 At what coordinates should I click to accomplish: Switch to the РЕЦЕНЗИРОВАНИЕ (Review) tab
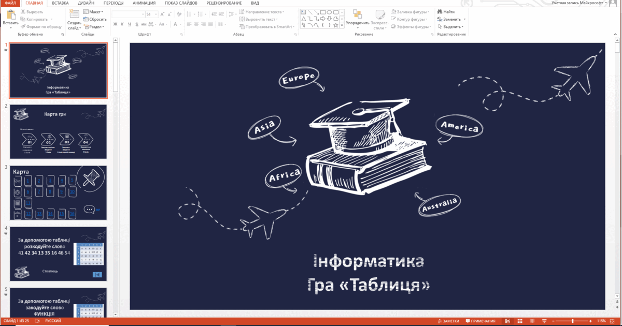point(224,3)
